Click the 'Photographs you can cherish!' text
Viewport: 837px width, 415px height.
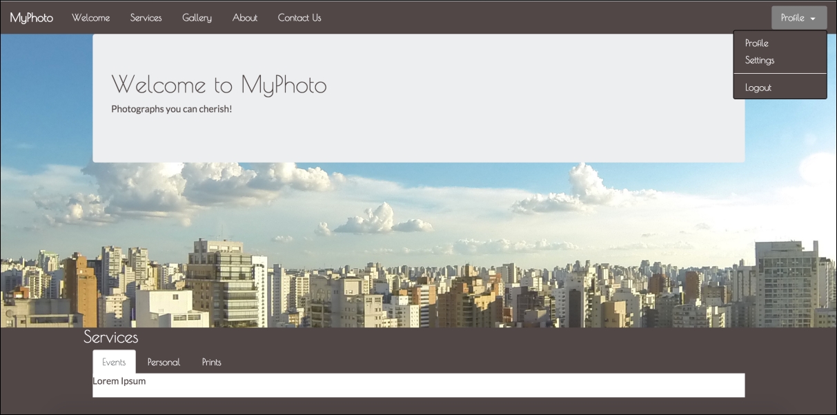point(172,109)
